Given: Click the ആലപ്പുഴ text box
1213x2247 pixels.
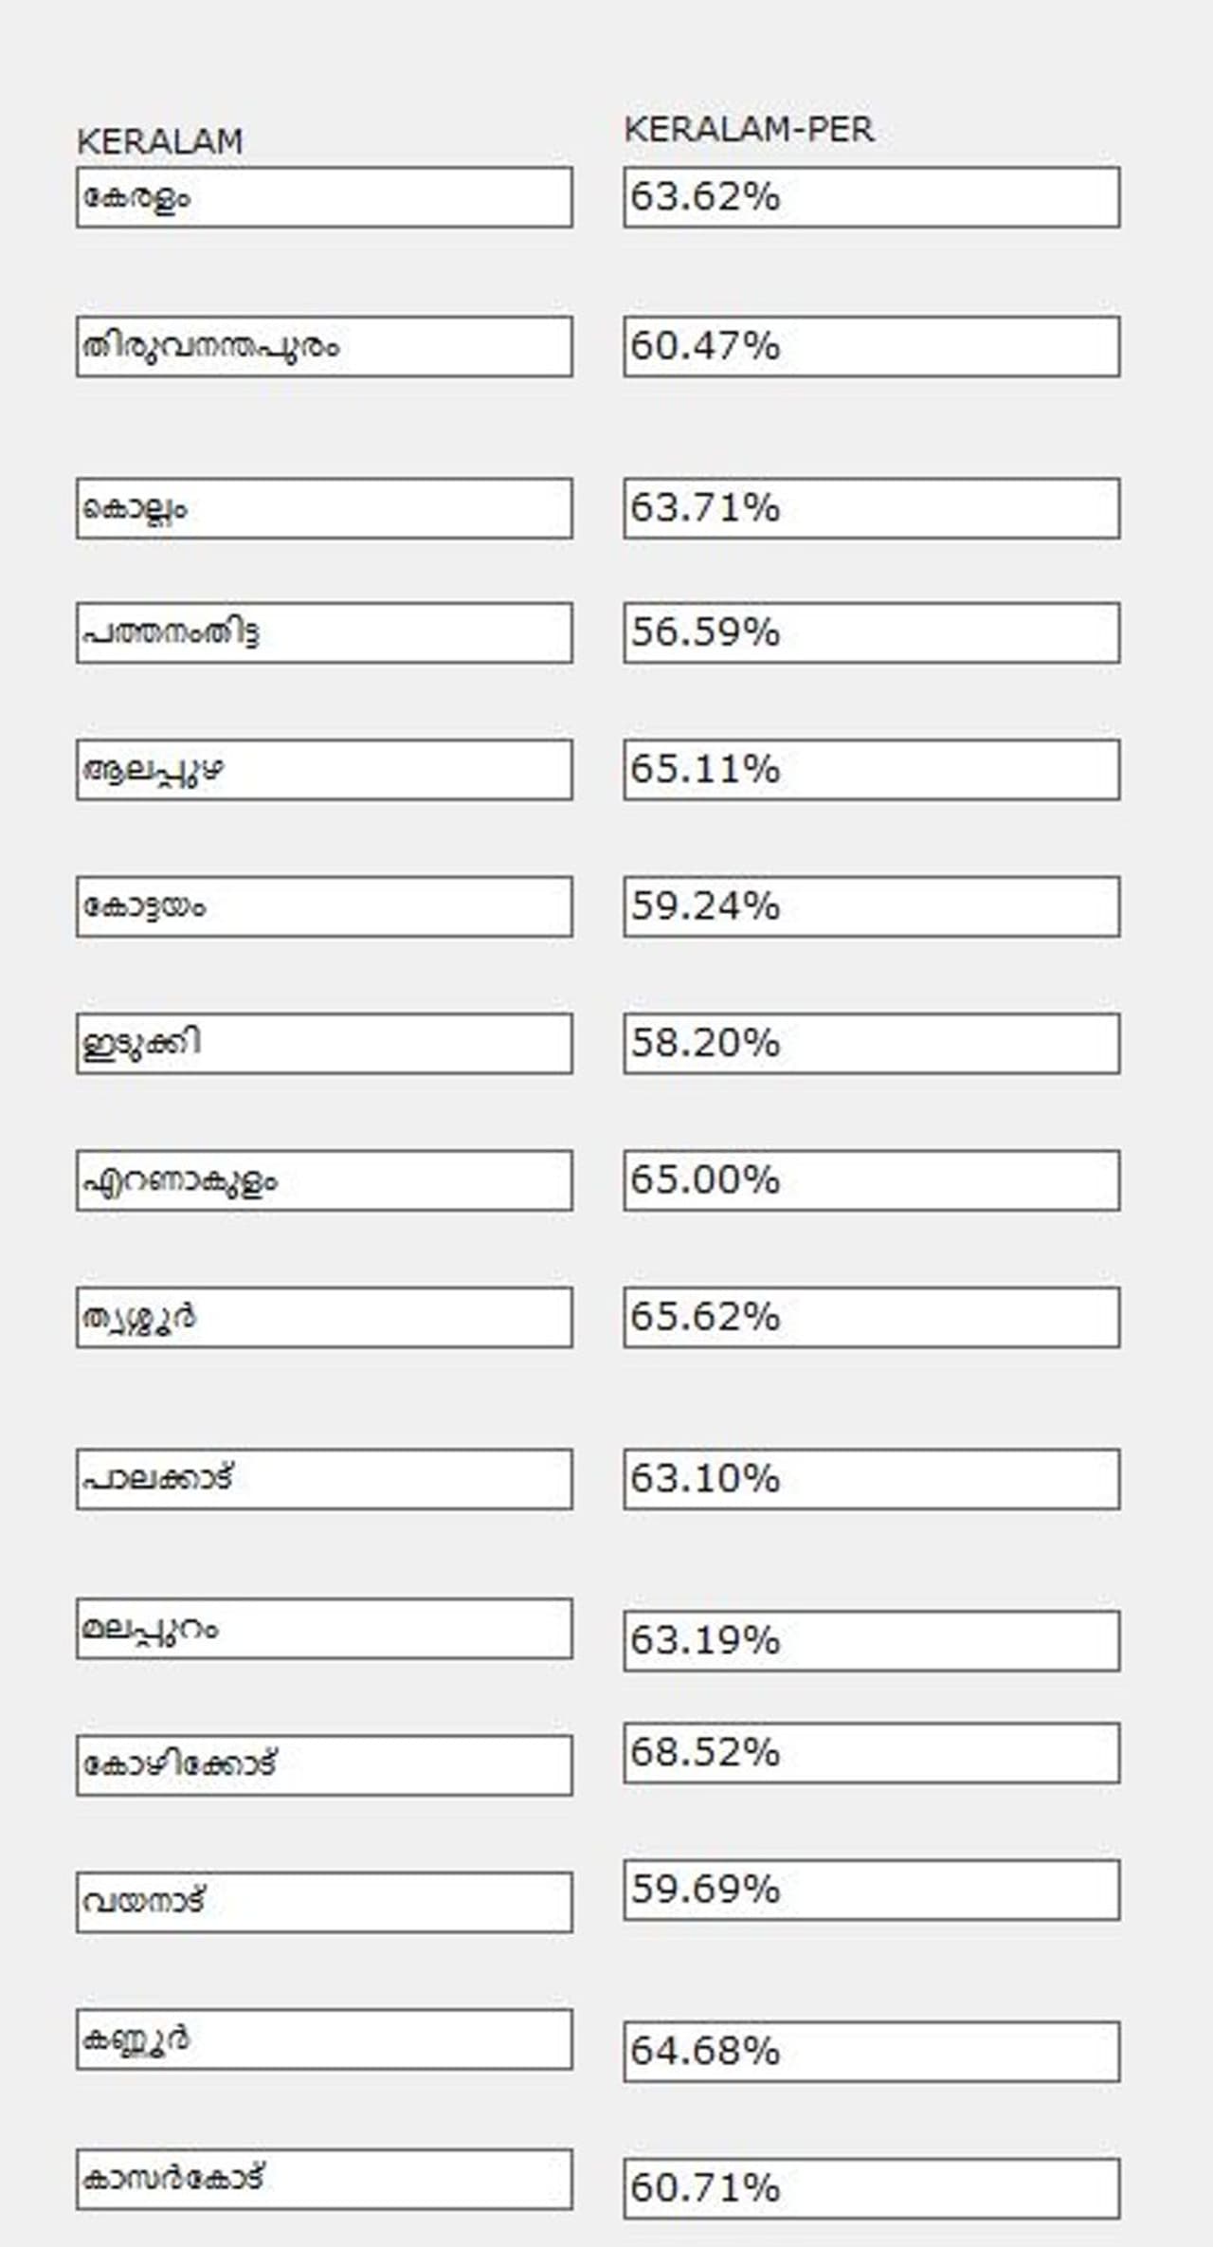Looking at the screenshot, I should click(324, 769).
